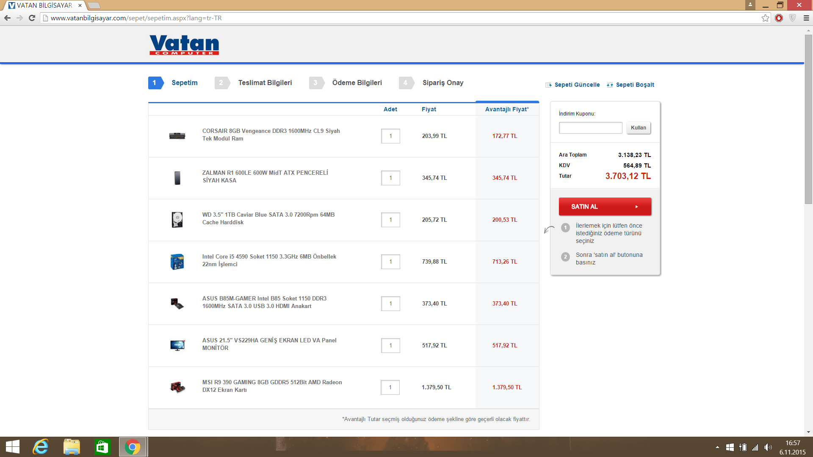Click the quantity field for ASUS monitor
The height and width of the screenshot is (457, 813).
click(x=390, y=346)
